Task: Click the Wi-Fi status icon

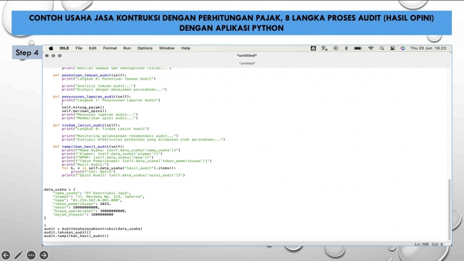Action: [371, 48]
